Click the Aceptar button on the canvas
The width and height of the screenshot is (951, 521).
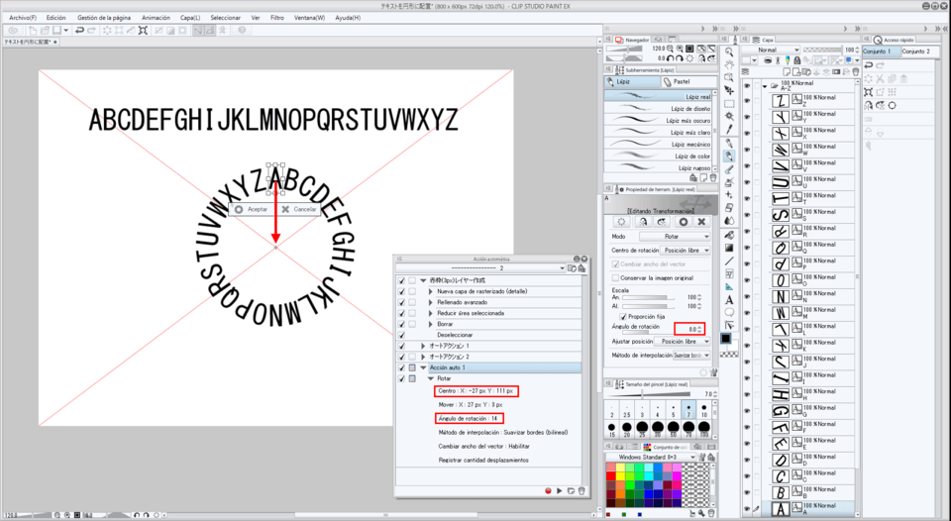(x=251, y=209)
